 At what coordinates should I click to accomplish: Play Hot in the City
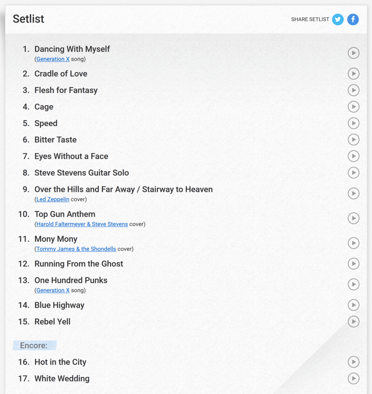click(353, 362)
